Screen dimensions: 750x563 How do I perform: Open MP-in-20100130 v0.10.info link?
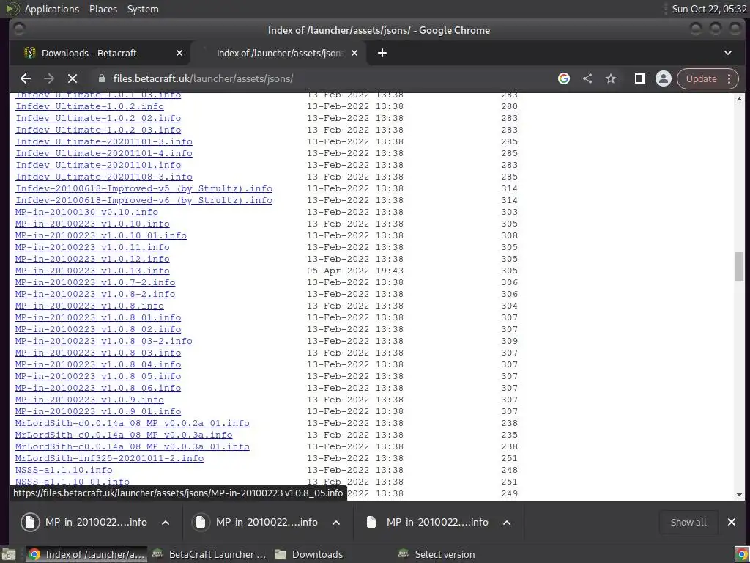pos(86,212)
